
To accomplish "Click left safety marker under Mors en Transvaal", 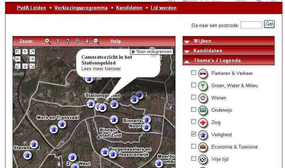I will coord(54,129).
